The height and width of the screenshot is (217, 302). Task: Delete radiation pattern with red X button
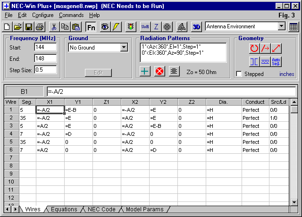159,71
